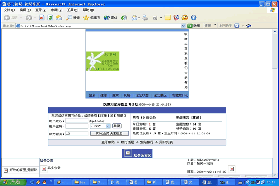
Task: Go to the browser Home page icon
Action: click(x=59, y=18)
